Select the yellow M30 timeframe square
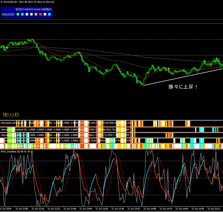223x212 pixels. (x=36, y=14)
